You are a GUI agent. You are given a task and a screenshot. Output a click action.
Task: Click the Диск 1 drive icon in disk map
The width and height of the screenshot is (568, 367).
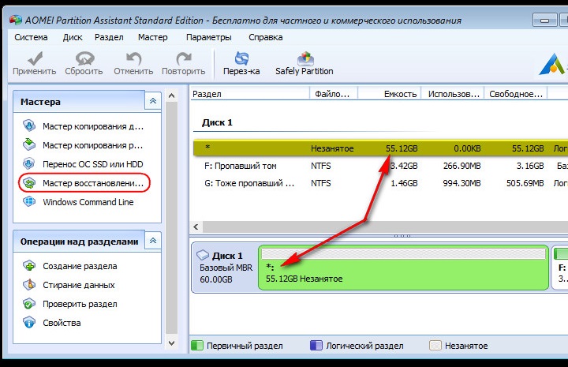click(x=203, y=255)
